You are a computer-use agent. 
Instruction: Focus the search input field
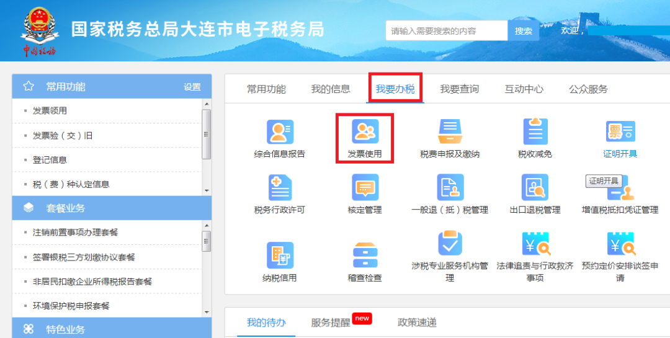[x=447, y=31]
